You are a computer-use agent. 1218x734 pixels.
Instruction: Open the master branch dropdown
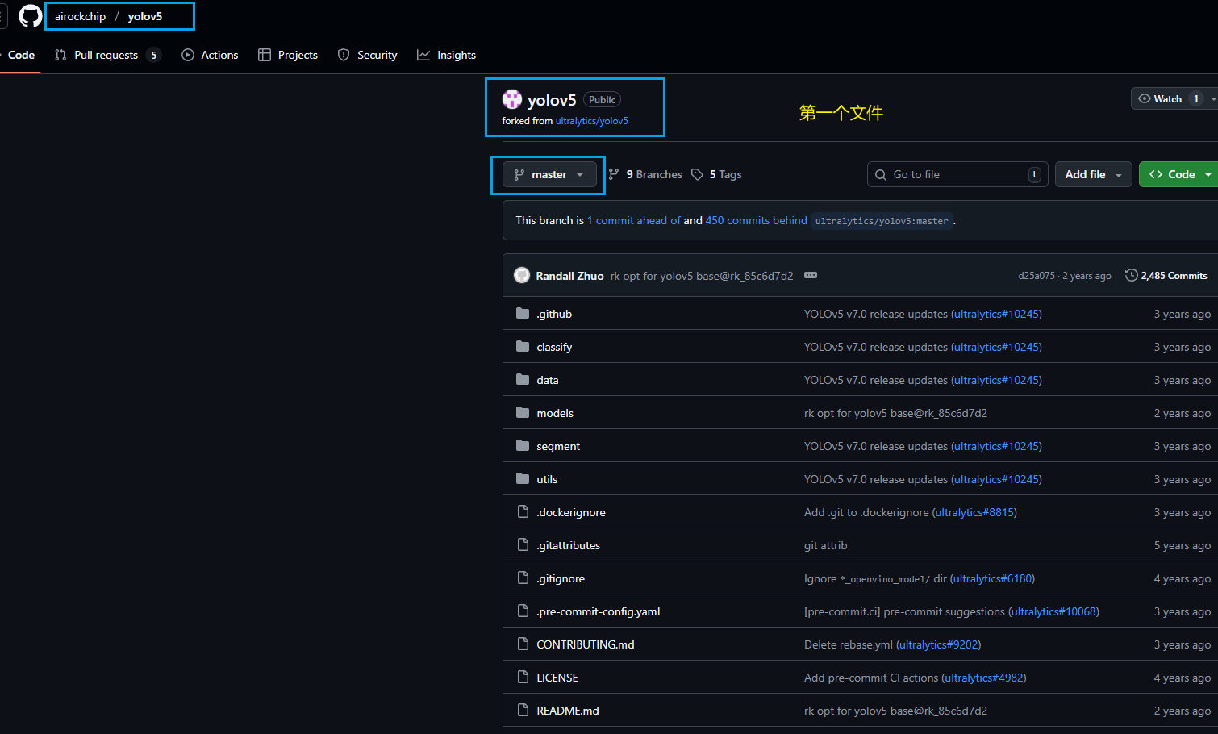click(549, 174)
